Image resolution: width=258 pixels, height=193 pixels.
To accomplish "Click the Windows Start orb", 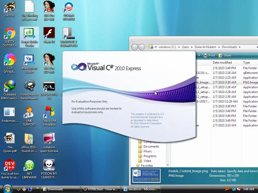I will point(7,189).
